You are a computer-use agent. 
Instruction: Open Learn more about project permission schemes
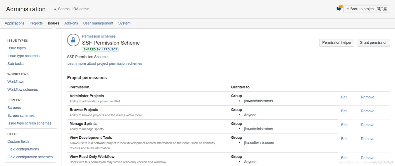[105, 63]
